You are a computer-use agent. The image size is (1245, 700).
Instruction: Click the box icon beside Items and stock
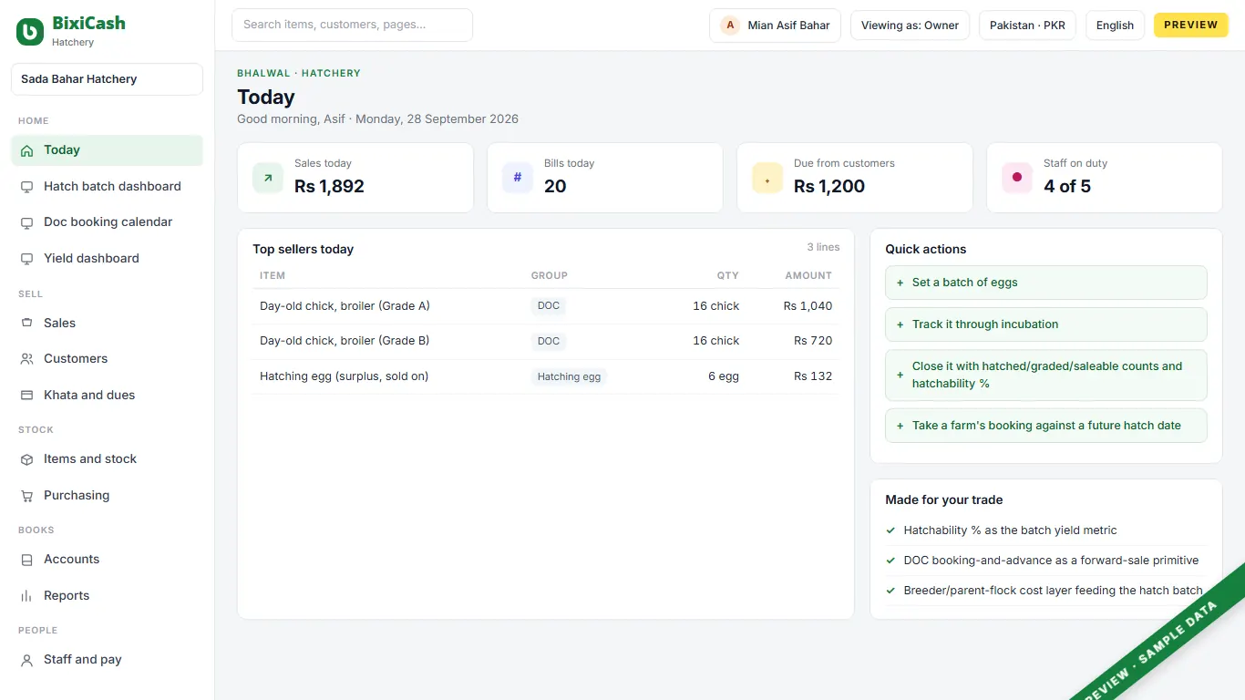[x=26, y=459]
